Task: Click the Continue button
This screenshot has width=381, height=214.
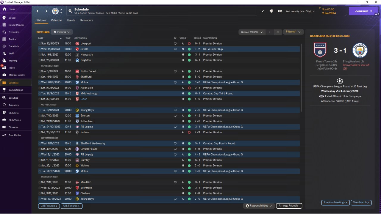Action: [363, 11]
